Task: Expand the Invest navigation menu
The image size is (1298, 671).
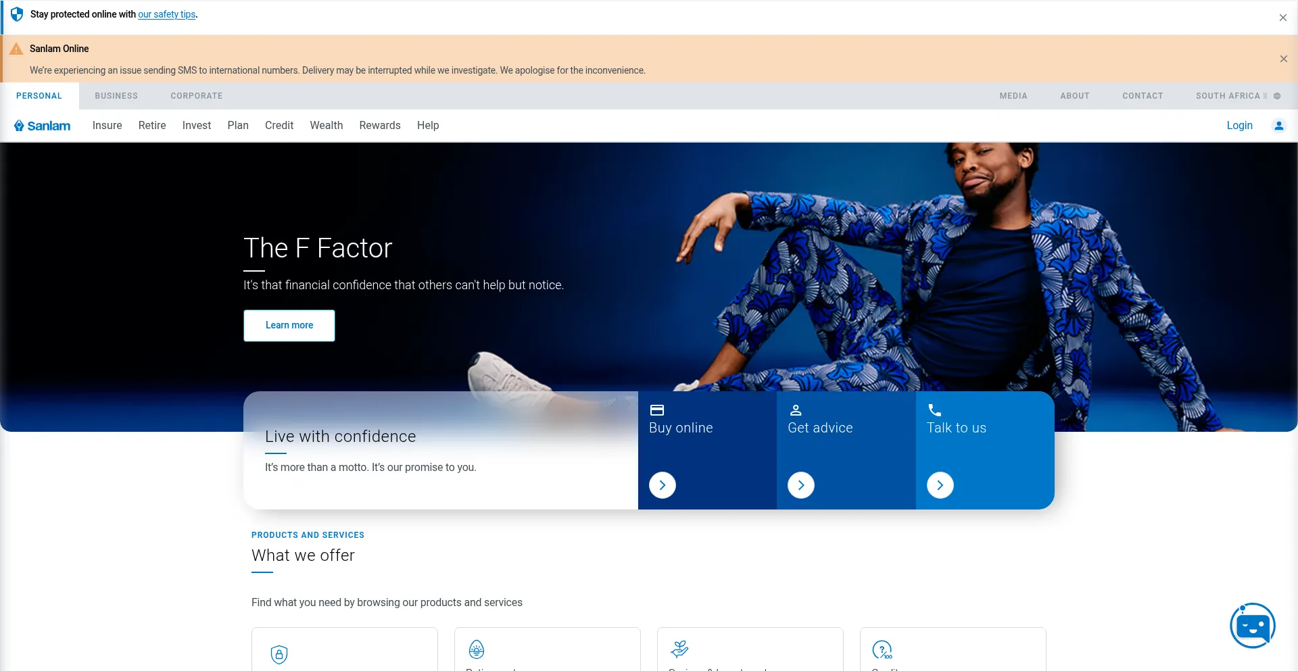Action: click(197, 126)
